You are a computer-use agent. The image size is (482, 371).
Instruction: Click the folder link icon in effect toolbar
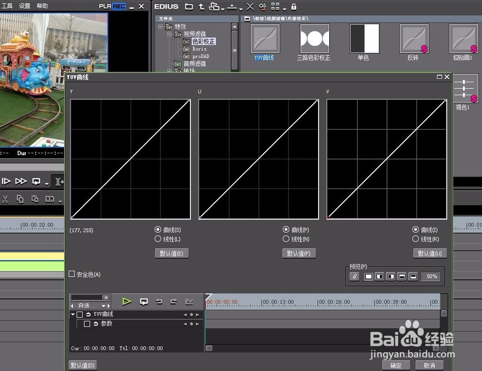point(214,6)
